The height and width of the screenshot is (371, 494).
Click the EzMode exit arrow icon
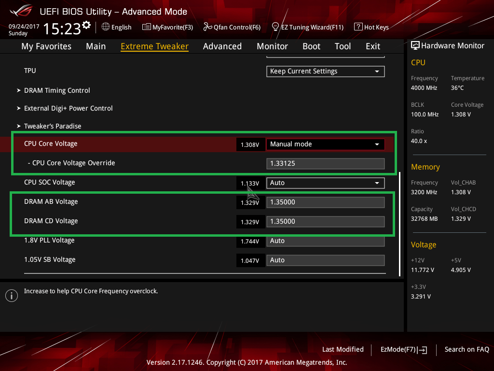click(422, 350)
